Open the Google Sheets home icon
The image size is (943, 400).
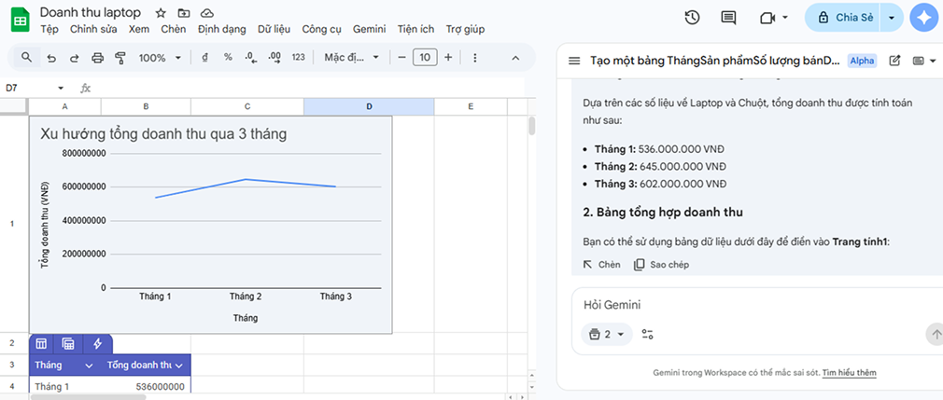tap(21, 20)
